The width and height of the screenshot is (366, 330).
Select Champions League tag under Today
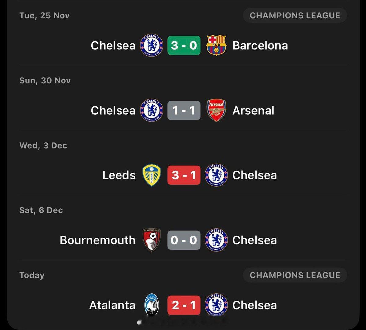tap(295, 275)
